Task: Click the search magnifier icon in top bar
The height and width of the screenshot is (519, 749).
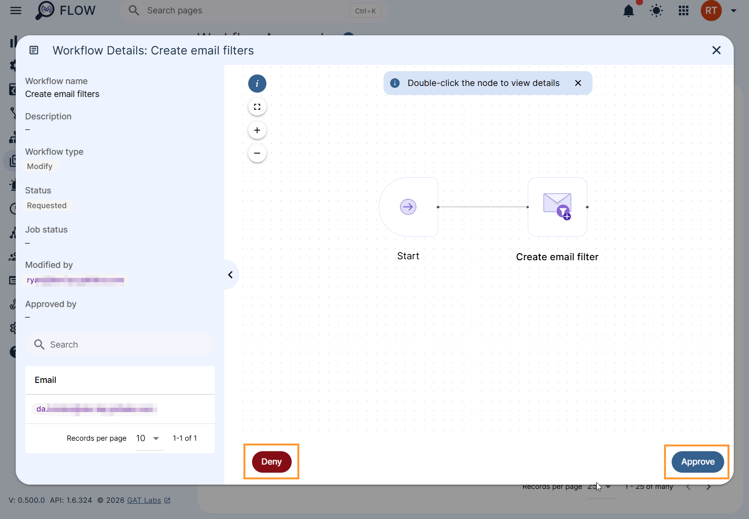Action: [134, 11]
